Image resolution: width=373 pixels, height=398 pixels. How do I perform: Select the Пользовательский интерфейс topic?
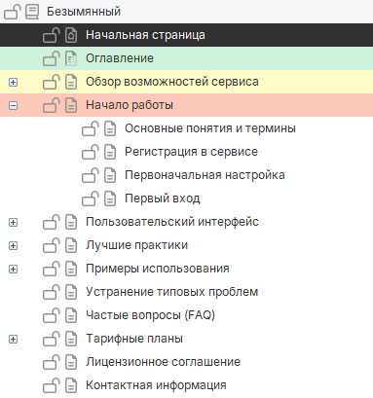pyautogui.click(x=172, y=222)
